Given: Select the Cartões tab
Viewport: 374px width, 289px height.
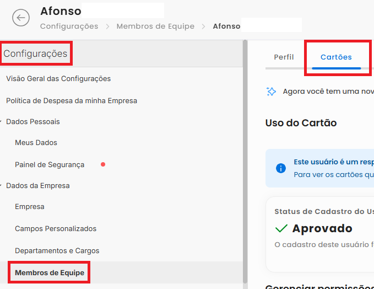Looking at the screenshot, I should point(336,57).
